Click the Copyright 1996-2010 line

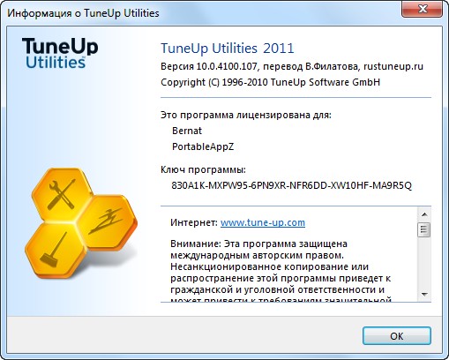click(x=270, y=82)
